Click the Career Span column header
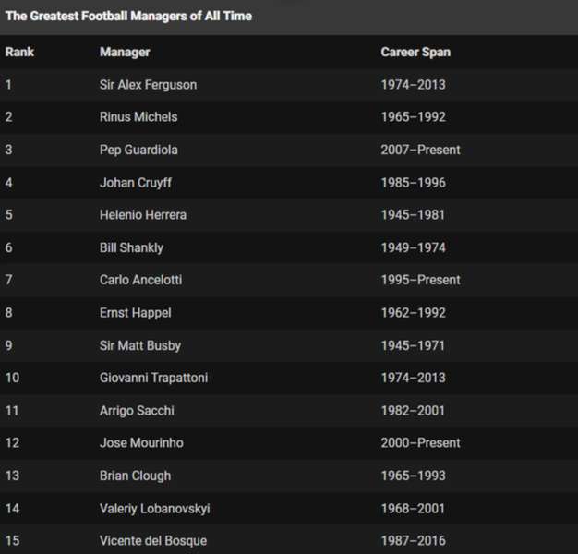The image size is (578, 554). coord(415,52)
